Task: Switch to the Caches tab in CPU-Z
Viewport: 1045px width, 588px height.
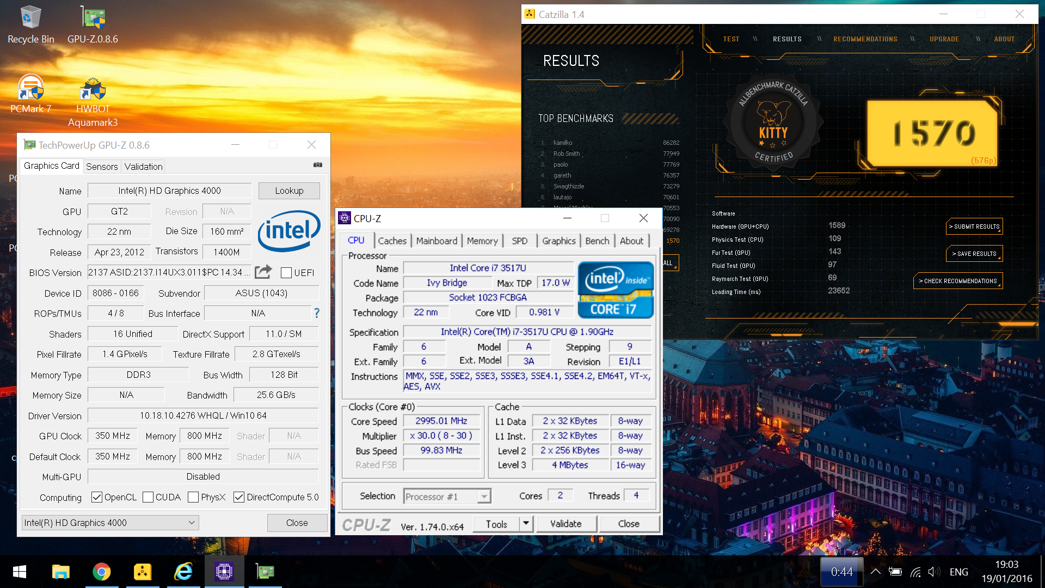Action: pos(392,241)
